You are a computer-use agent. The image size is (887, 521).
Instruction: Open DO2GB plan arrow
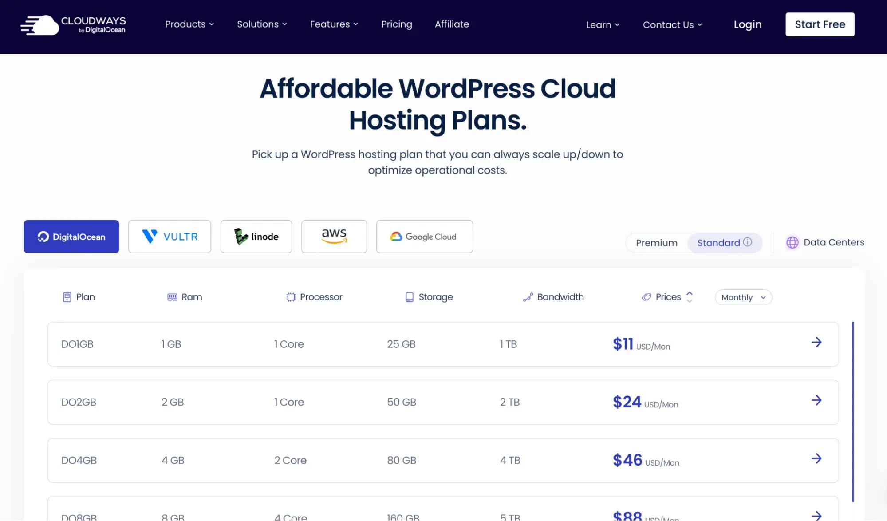[x=816, y=400]
